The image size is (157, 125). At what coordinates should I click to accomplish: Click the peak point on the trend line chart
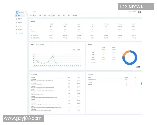53,55
